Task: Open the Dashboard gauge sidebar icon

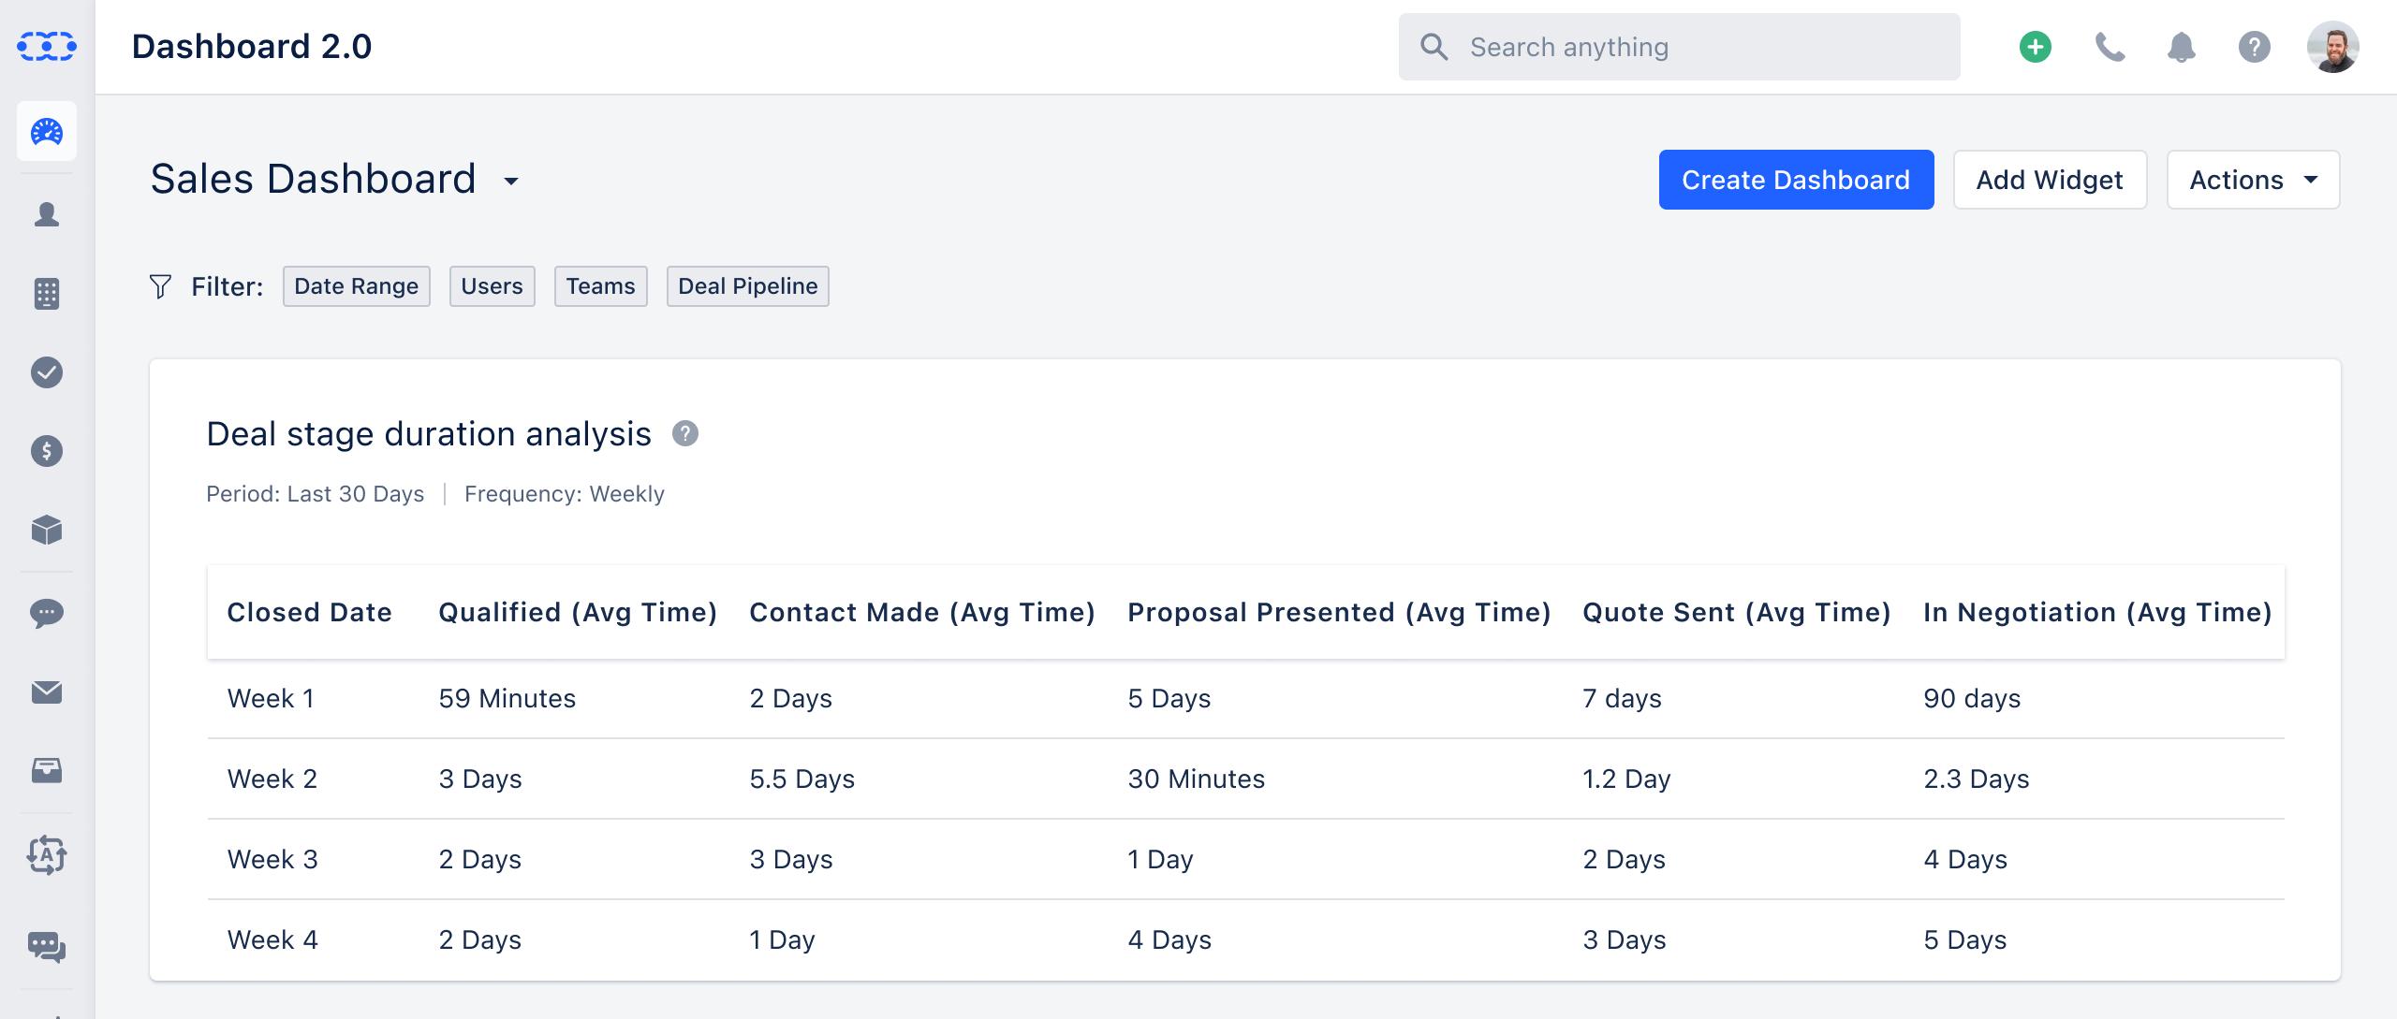Action: coord(47,132)
